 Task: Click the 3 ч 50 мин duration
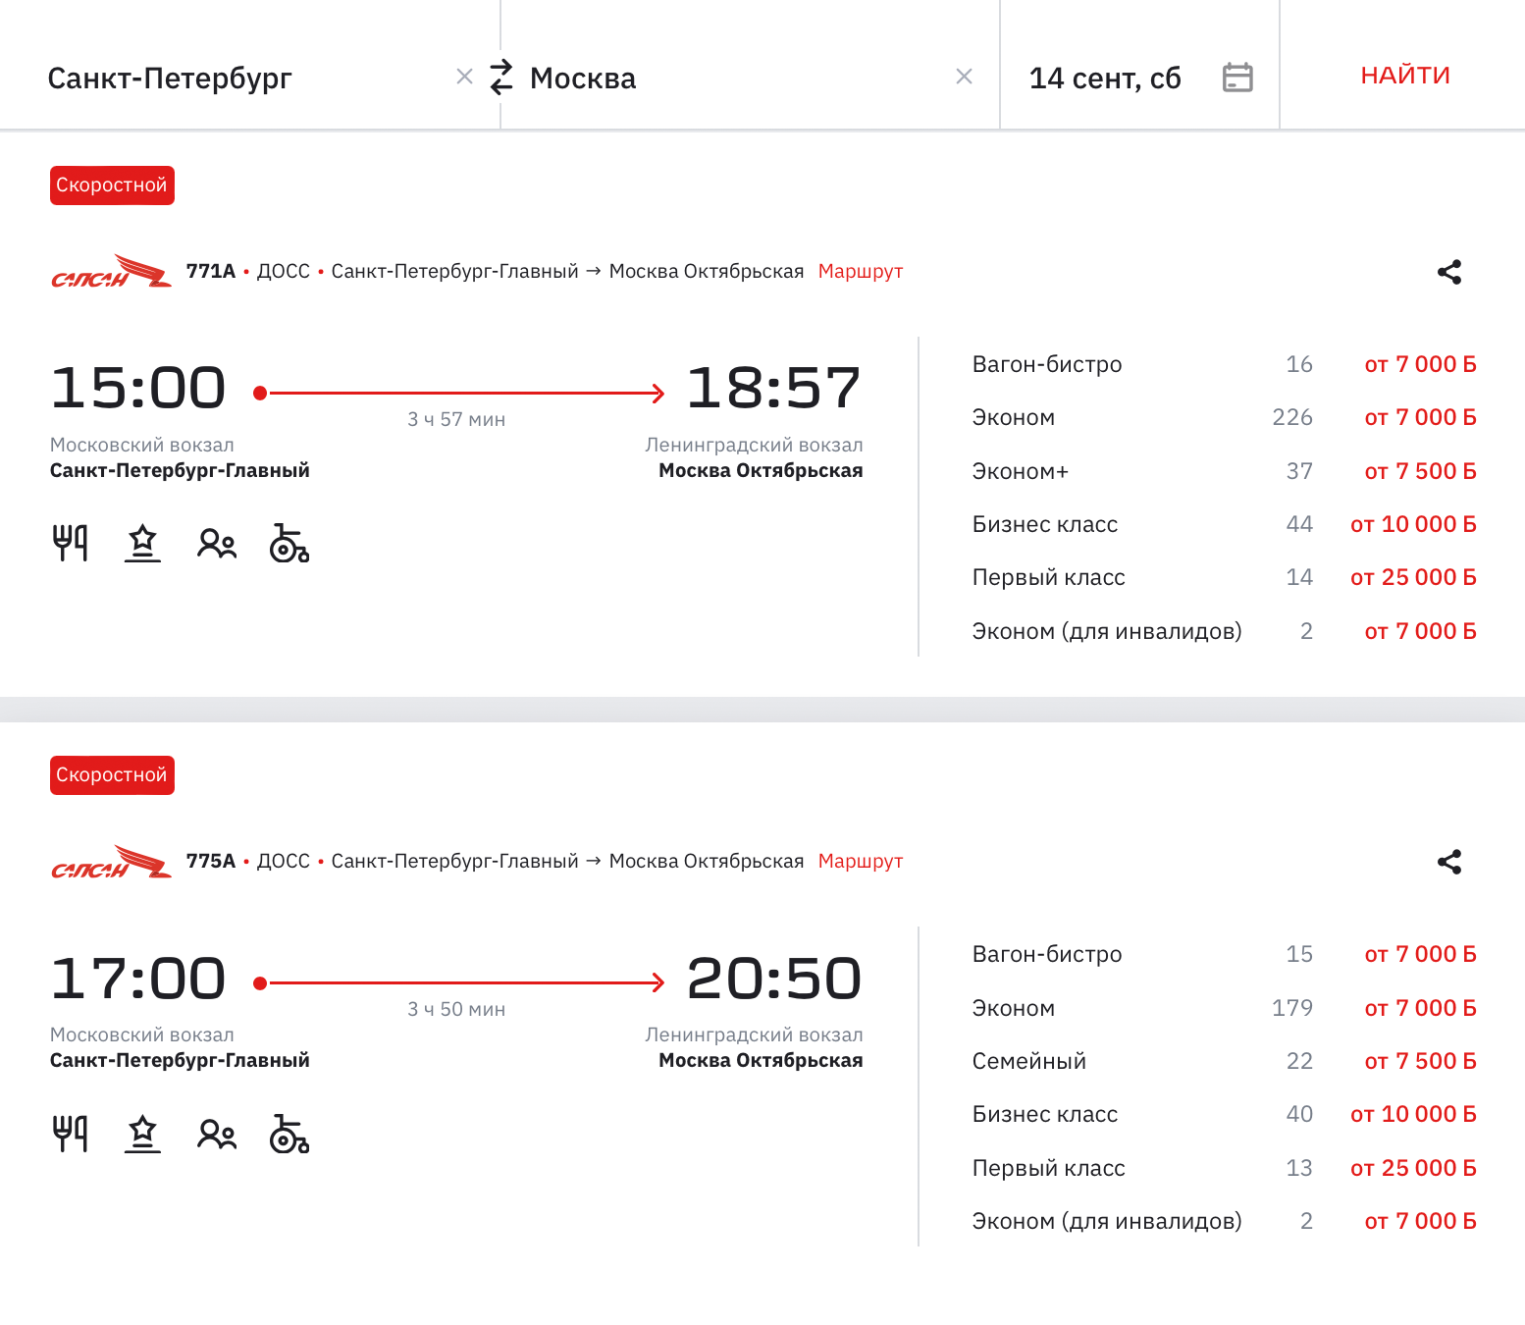tap(456, 1009)
